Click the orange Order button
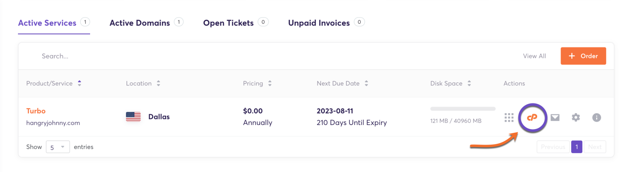 pos(583,56)
